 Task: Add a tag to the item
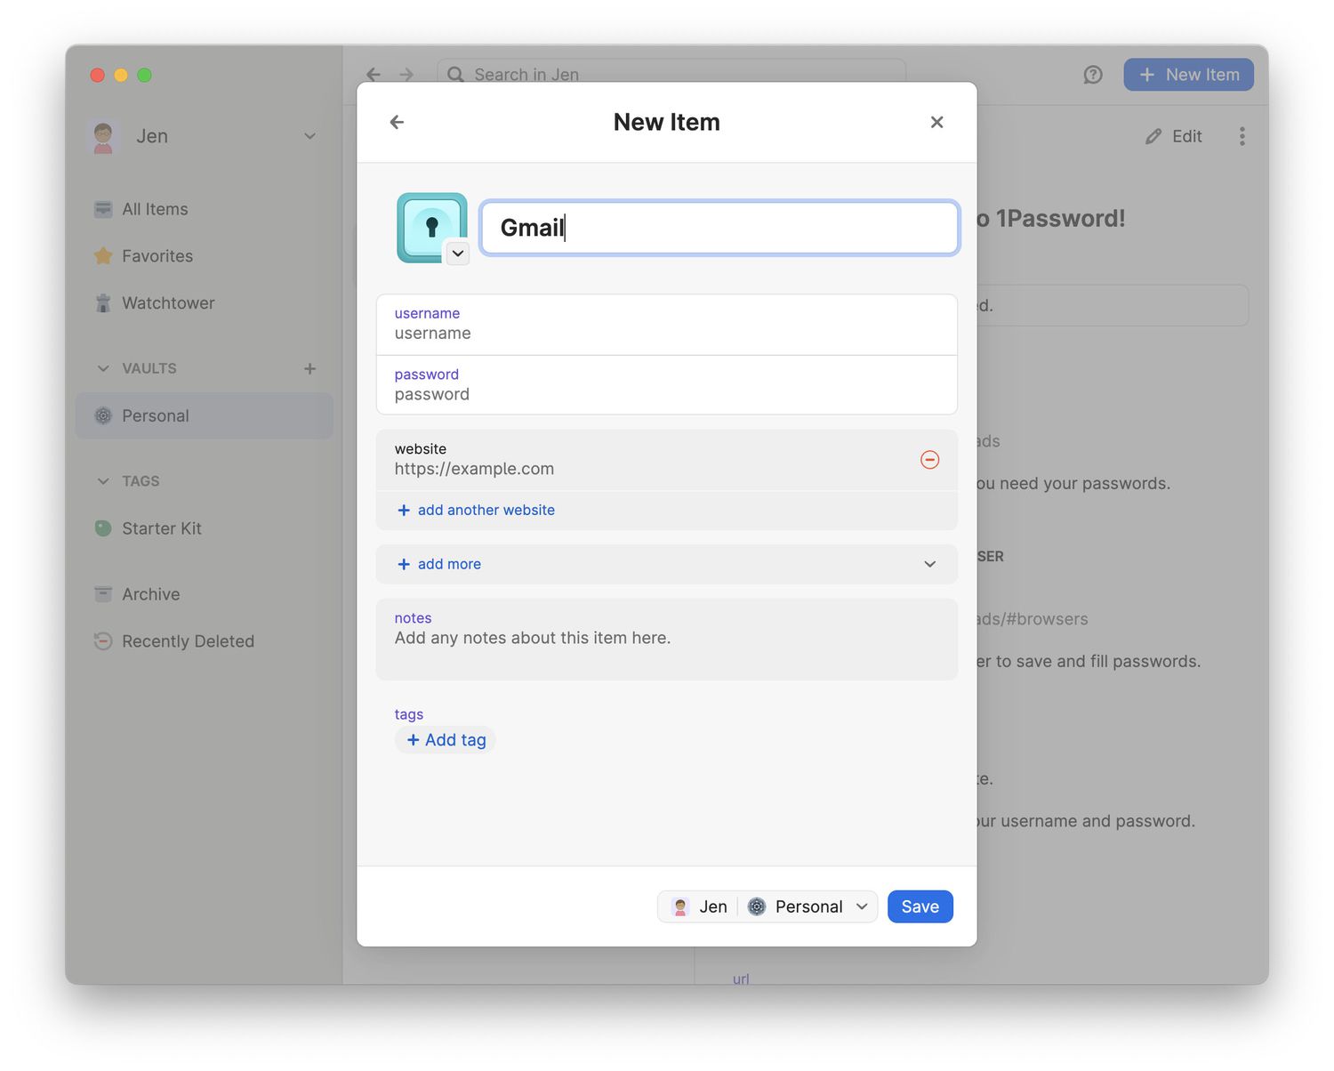(446, 740)
